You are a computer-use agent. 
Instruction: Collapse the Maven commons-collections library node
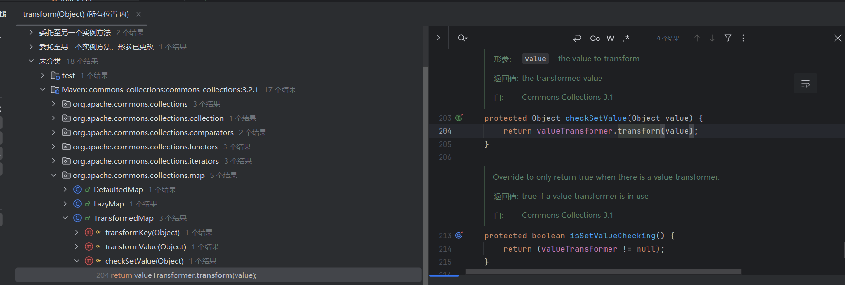[x=43, y=89]
